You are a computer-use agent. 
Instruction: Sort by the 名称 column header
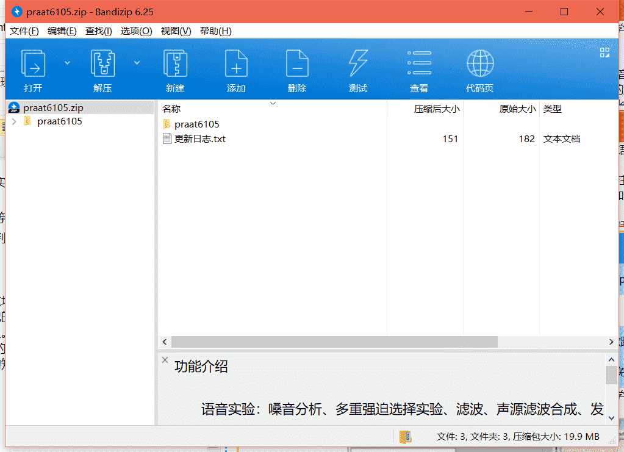click(x=171, y=109)
